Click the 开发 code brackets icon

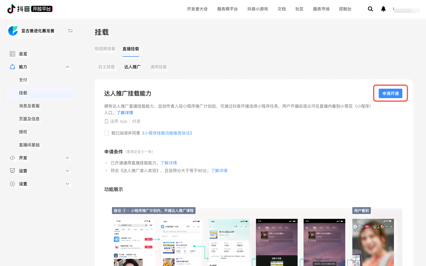click(12, 158)
